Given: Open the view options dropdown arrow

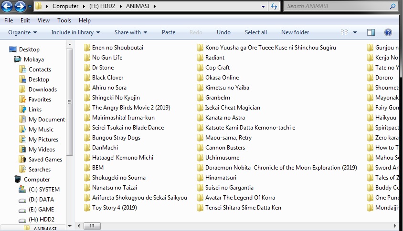Looking at the screenshot, I should [355, 32].
